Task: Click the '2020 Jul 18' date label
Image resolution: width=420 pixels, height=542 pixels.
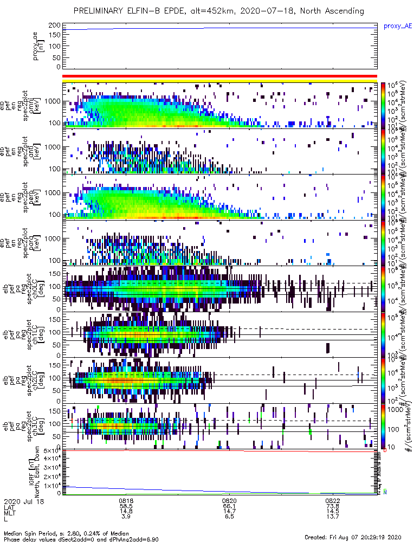Action: 24,501
